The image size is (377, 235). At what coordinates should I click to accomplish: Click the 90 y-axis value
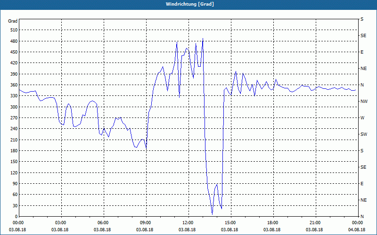click(x=15, y=184)
